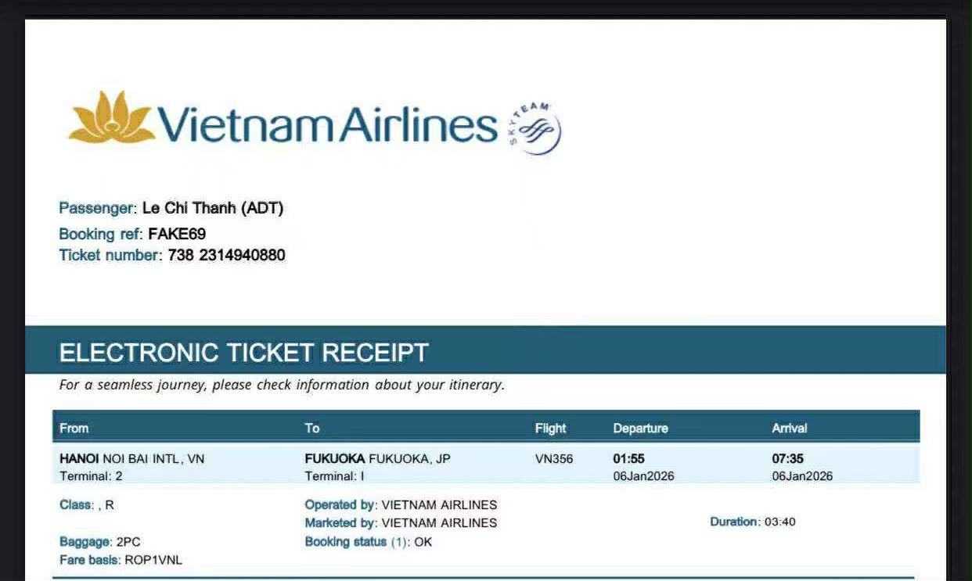Viewport: 972px width, 581px height.
Task: Click the booking reference FAKE69
Action: coord(177,234)
